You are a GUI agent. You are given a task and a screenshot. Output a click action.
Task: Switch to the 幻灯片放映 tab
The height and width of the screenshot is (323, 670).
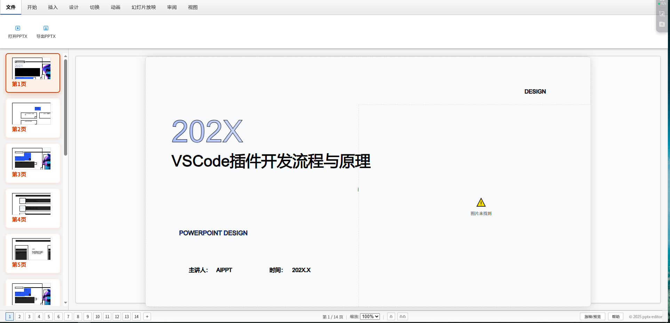pos(144,7)
